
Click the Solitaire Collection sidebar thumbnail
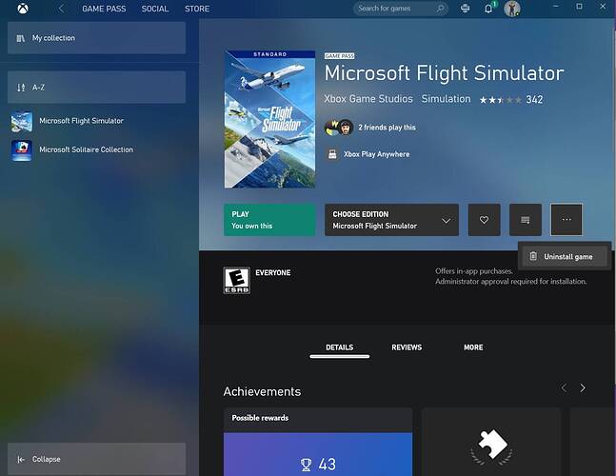(x=22, y=150)
